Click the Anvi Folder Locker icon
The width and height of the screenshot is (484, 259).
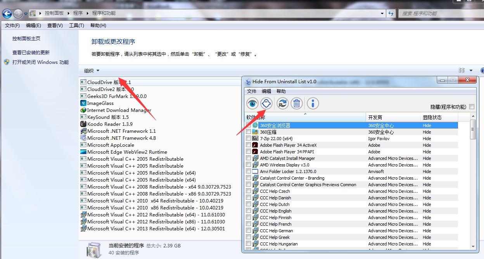click(x=255, y=172)
